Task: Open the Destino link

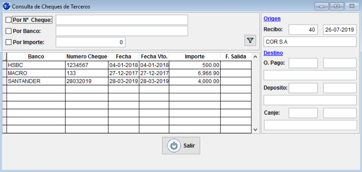Action: pyautogui.click(x=273, y=53)
